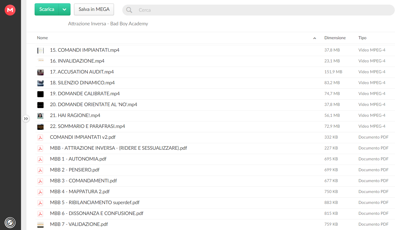Click thumbnail of 21. HAI RAGIONE!.mp4

pos(40,116)
